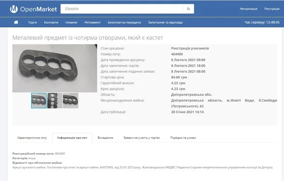Image resolution: width=284 pixels, height=181 pixels.
Task: Click the lot title heading text
Action: 88,38
